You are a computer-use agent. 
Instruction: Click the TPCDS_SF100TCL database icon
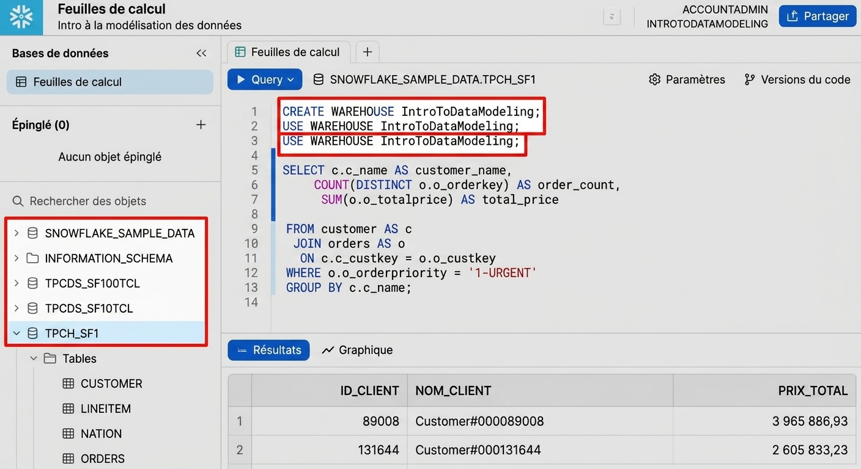(32, 283)
